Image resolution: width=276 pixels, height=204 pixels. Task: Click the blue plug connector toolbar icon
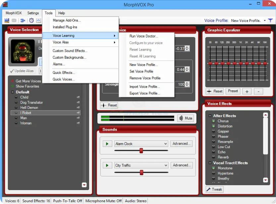click(23, 21)
